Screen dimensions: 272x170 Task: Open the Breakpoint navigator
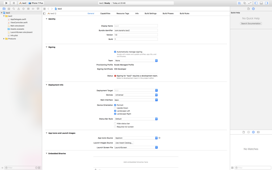tap(33, 9)
